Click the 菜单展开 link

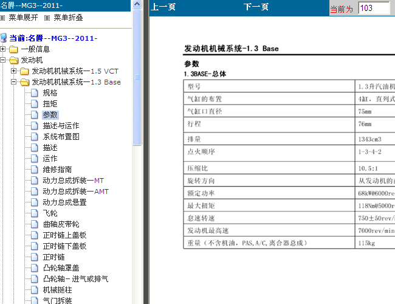coord(23,18)
